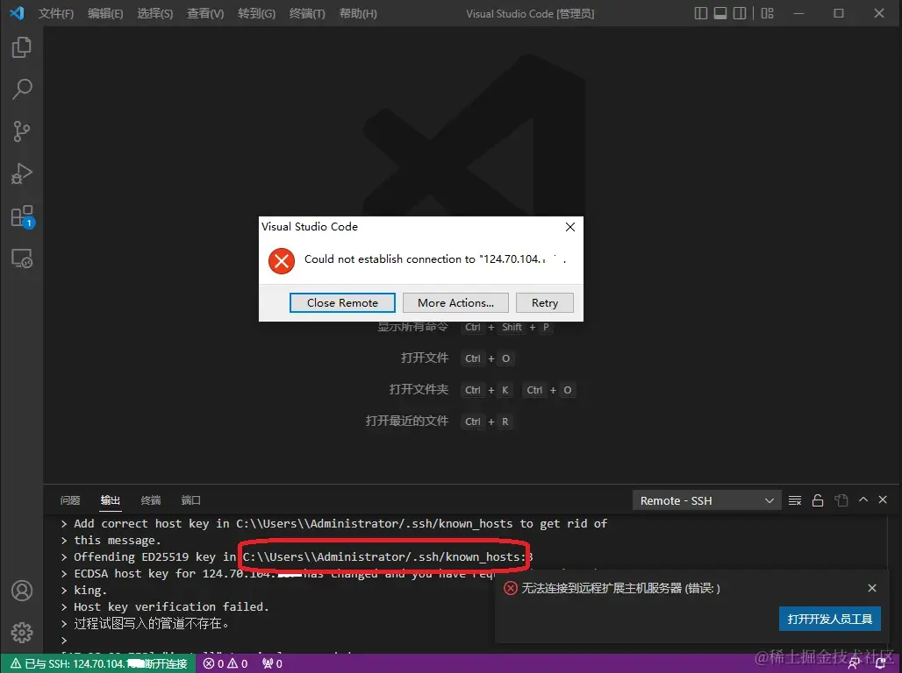This screenshot has height=673, width=902.
Task: Open the Accounts menu icon
Action: click(x=22, y=591)
